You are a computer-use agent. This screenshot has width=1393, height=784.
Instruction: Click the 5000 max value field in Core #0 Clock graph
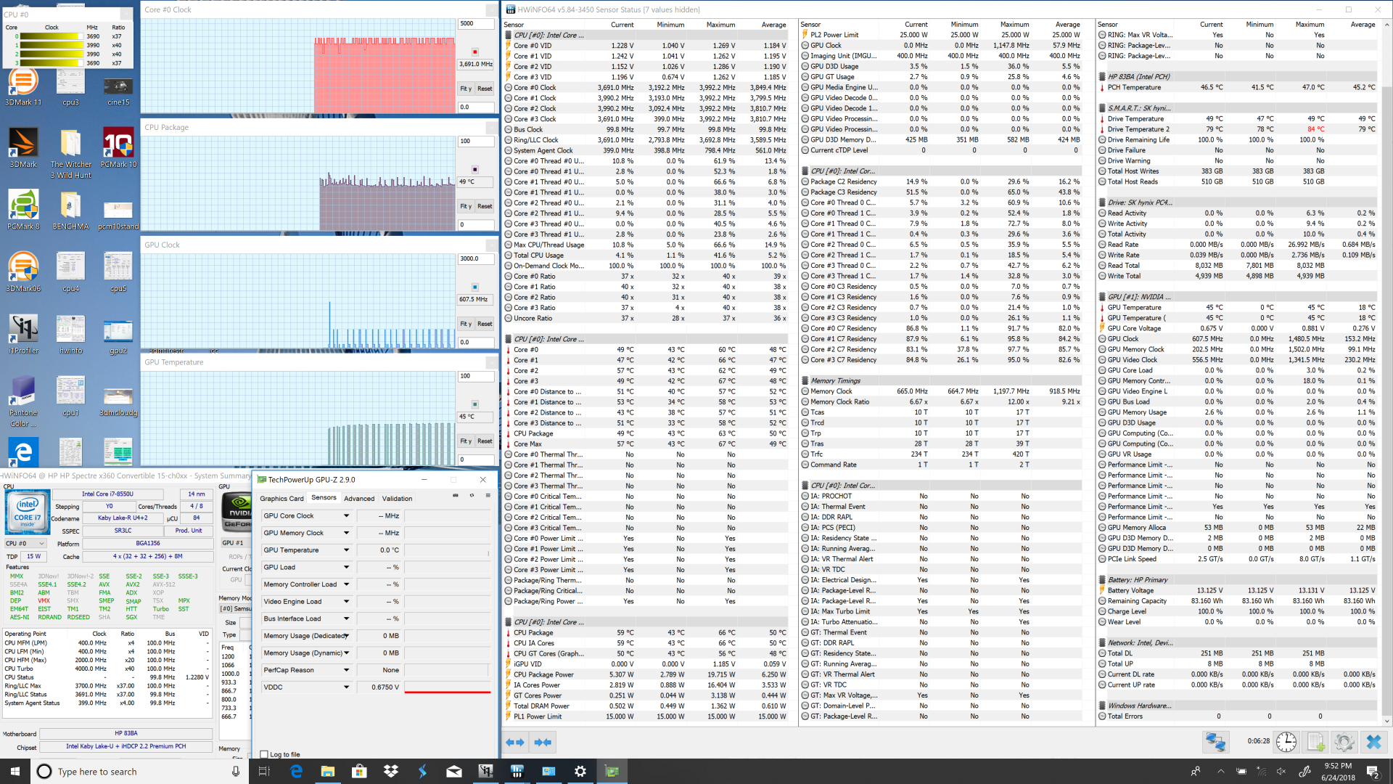point(476,24)
